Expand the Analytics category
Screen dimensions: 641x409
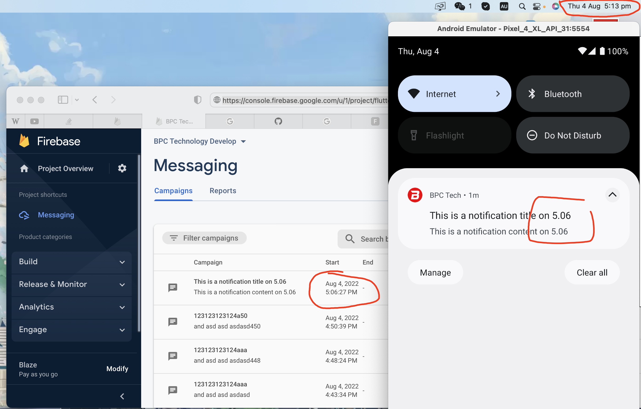point(72,307)
